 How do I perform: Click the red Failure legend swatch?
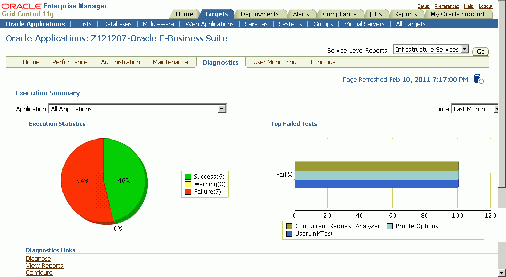[188, 192]
